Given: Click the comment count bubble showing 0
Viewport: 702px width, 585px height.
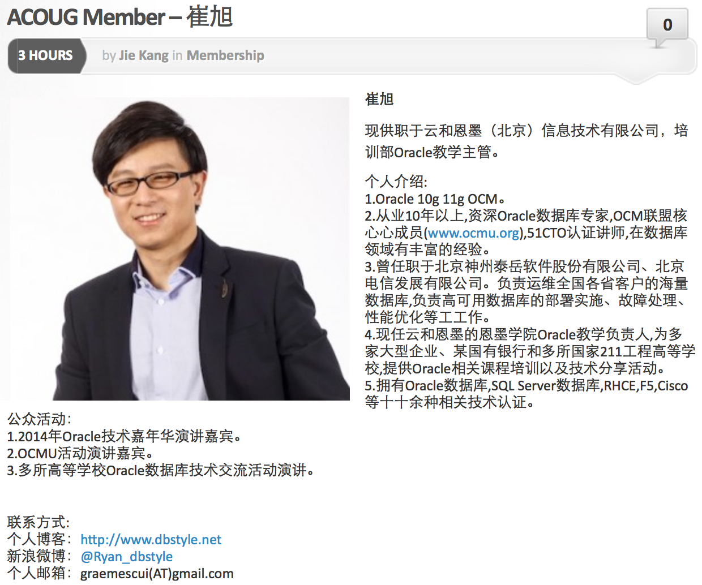Looking at the screenshot, I should click(x=667, y=25).
